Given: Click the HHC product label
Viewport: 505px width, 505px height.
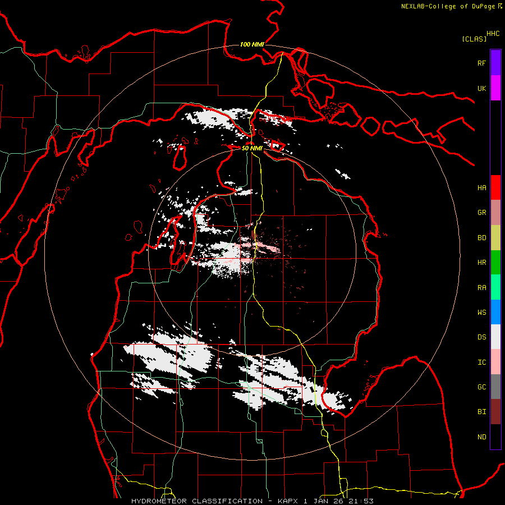Looking at the screenshot, I should click(x=493, y=34).
